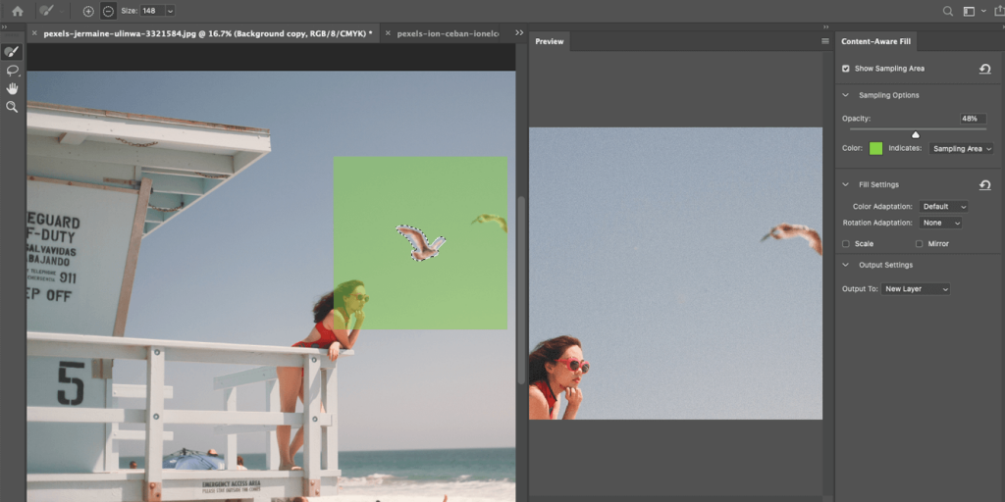Select the Lasso tool
1005x502 pixels.
(12, 71)
